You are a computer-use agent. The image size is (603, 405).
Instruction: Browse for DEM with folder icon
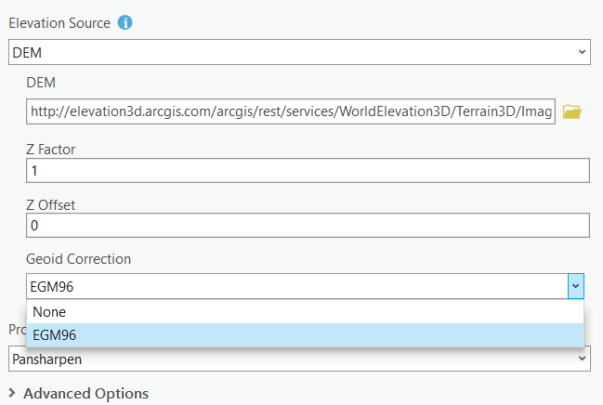571,112
